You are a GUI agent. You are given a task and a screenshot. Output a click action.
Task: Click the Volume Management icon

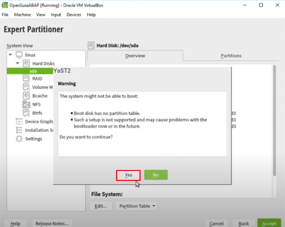[x=26, y=87]
